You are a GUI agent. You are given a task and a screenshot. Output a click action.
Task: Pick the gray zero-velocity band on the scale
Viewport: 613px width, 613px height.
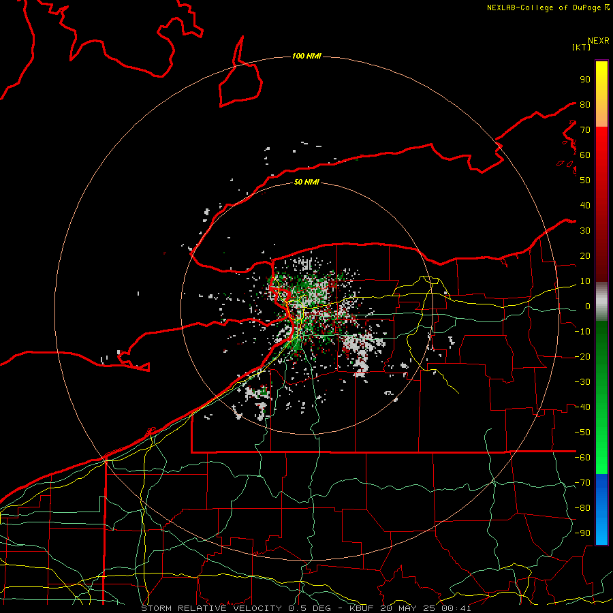(x=601, y=302)
